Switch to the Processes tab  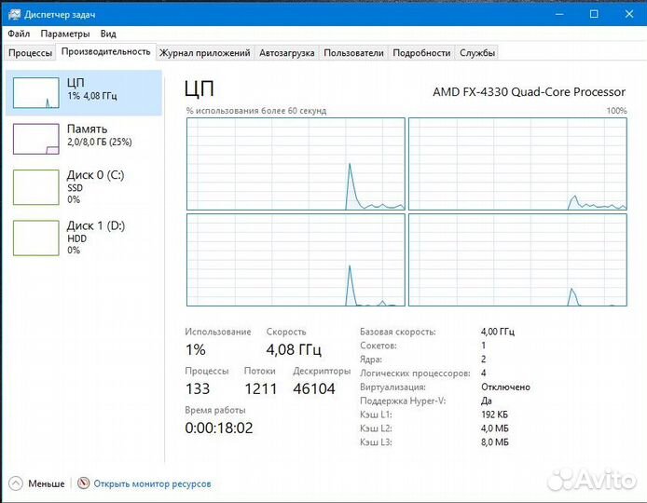pyautogui.click(x=30, y=53)
